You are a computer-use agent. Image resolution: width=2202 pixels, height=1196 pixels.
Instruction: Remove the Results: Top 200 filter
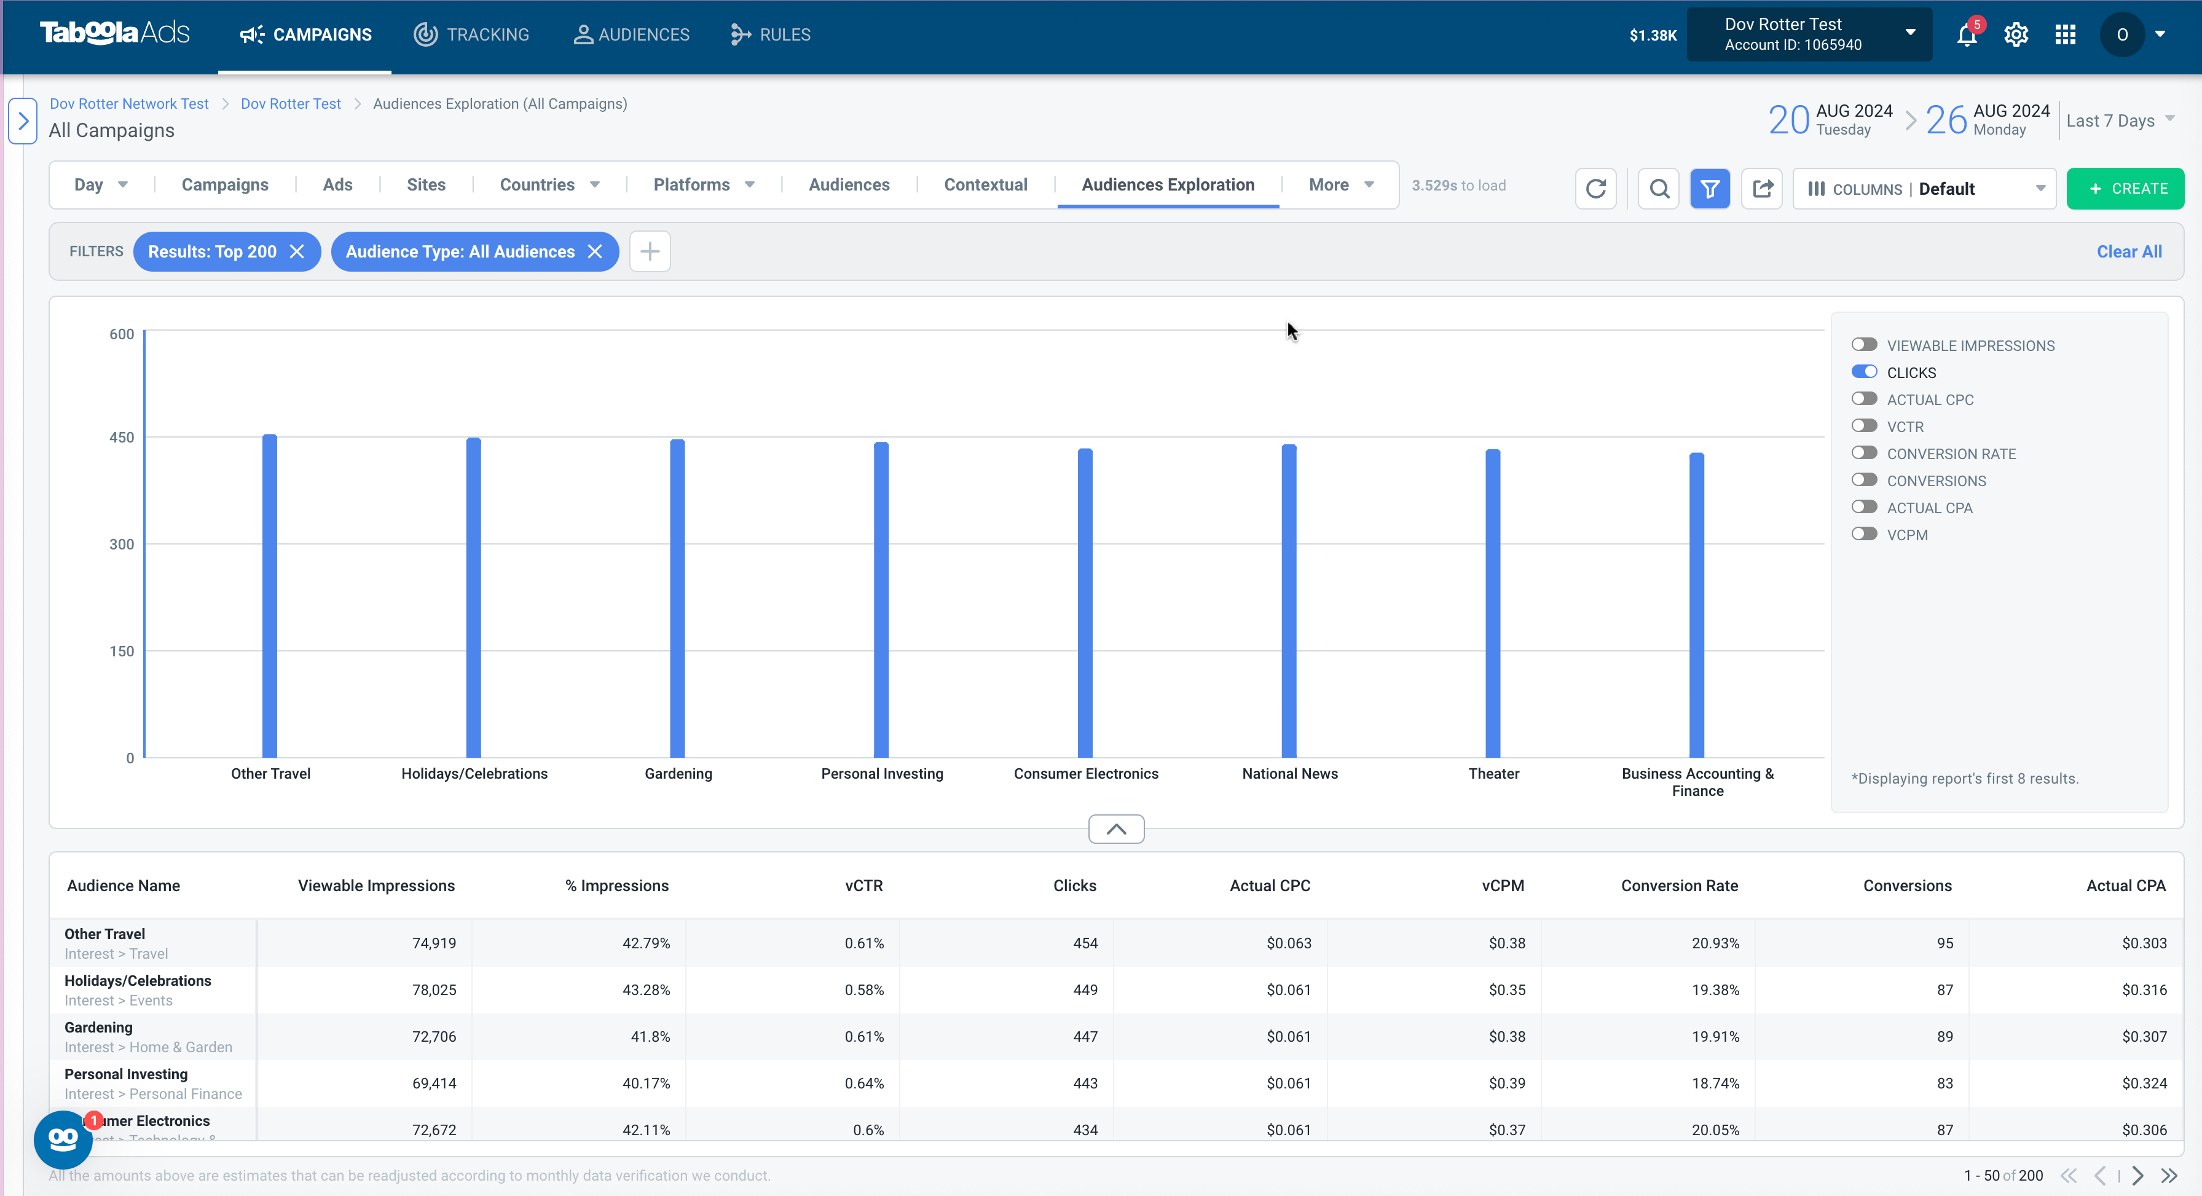tap(297, 251)
